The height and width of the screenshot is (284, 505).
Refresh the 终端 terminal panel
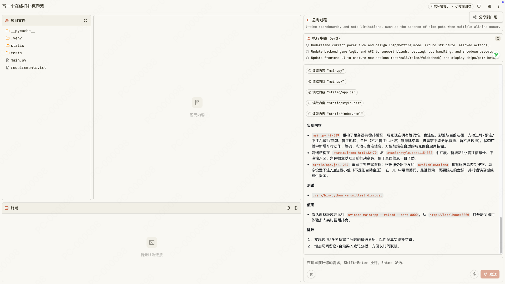pyautogui.click(x=288, y=208)
